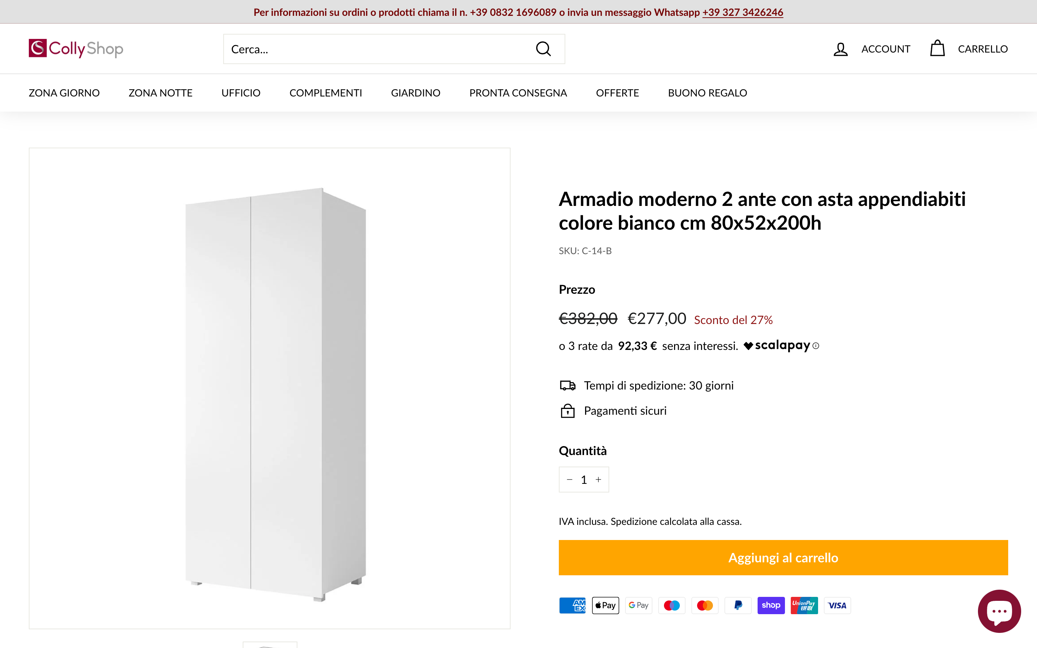The image size is (1037, 648).
Task: Click the CollyShop logo
Action: [76, 49]
